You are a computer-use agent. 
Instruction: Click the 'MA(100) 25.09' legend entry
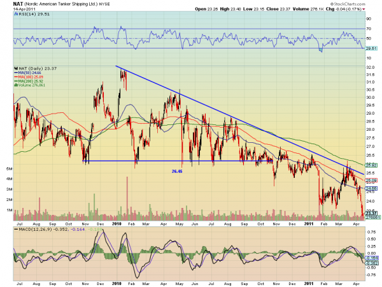pos(29,77)
